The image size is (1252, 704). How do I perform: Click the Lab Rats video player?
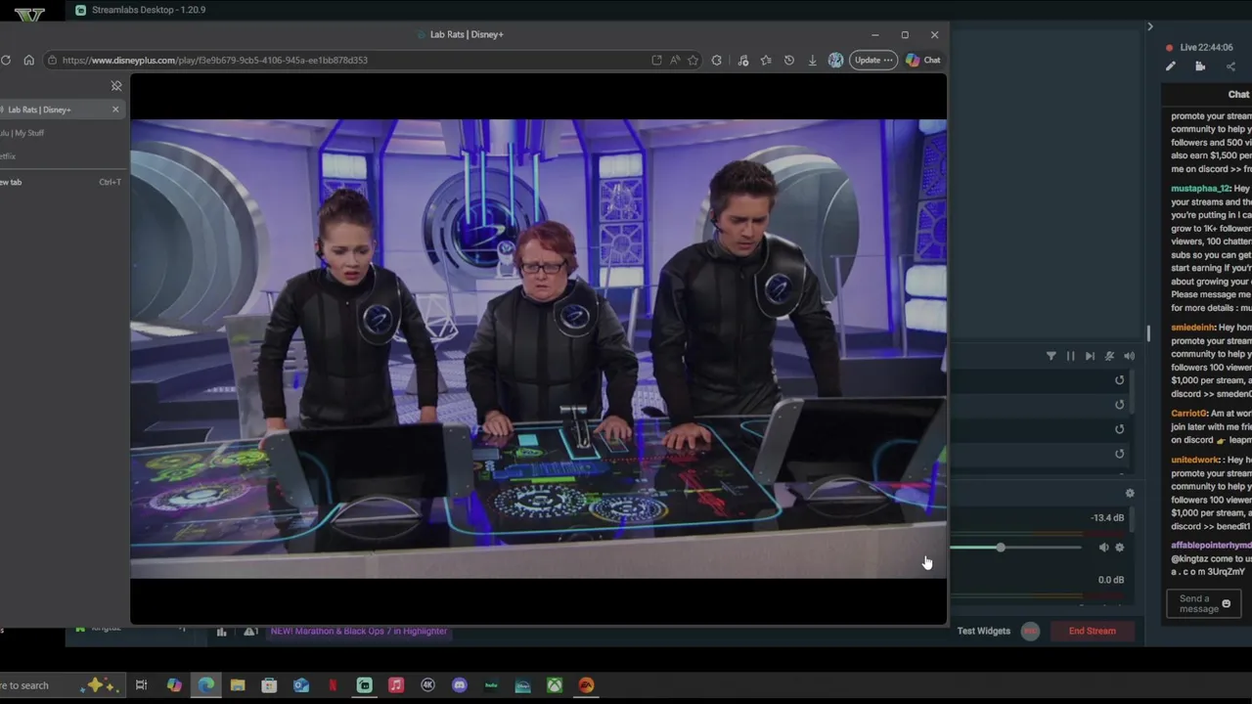538,349
